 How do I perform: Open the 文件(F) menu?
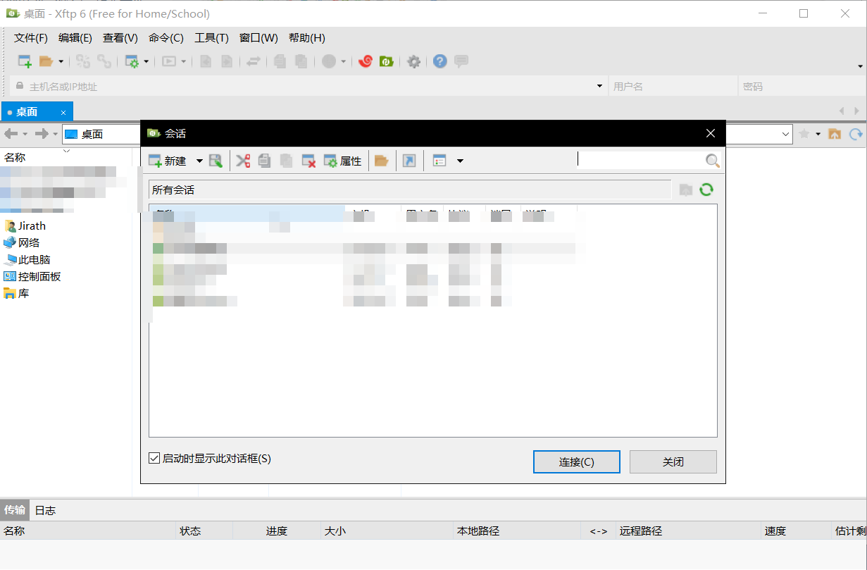(x=30, y=37)
